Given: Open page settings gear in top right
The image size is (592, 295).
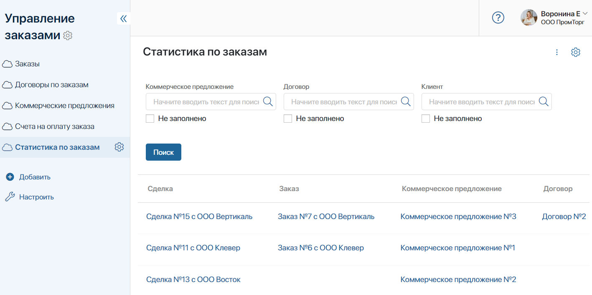Looking at the screenshot, I should [x=576, y=52].
